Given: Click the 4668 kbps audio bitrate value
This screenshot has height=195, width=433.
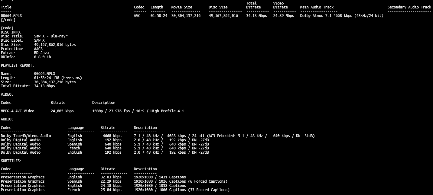Looking at the screenshot, I should pyautogui.click(x=112, y=136).
